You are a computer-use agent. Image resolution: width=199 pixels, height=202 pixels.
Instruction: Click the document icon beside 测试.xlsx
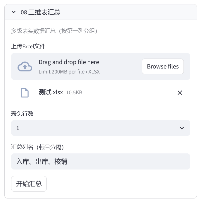(x=25, y=93)
